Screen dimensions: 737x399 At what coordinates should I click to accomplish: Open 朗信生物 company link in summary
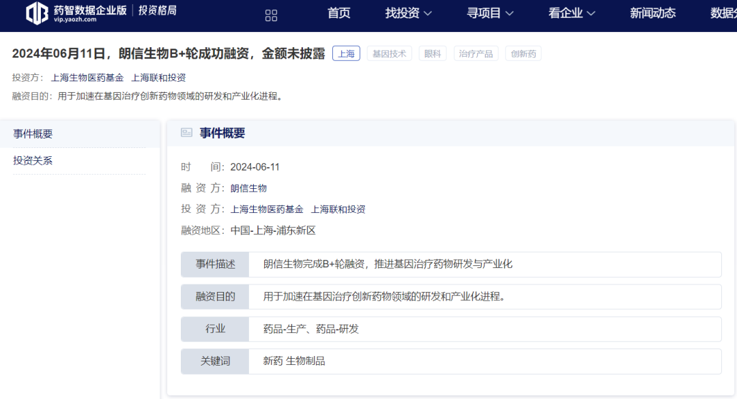tap(248, 188)
